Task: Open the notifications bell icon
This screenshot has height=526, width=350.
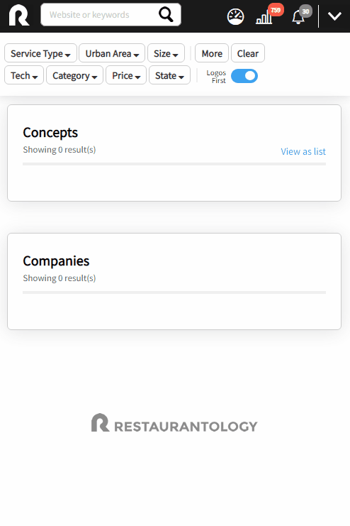Action: [298, 17]
